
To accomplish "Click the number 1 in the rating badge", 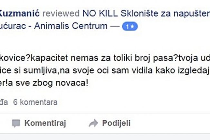I will pyautogui.click(x=127, y=27).
